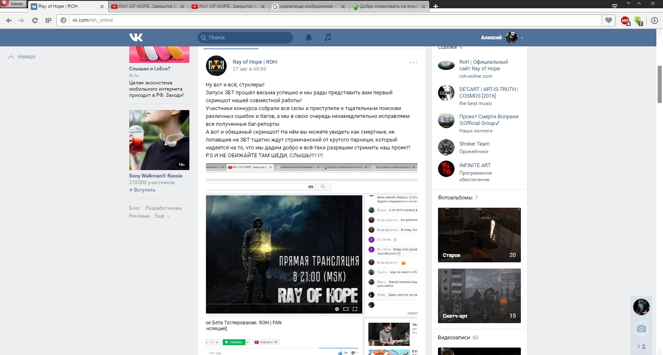
Task: Open the INFINITE ART link
Action: (474, 166)
